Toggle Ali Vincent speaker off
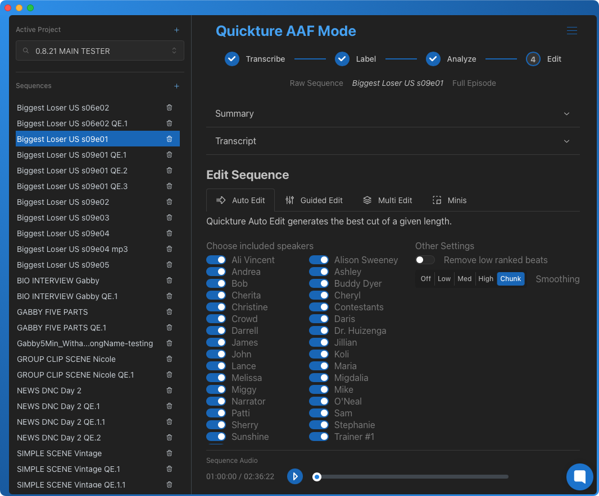This screenshot has height=496, width=599. pos(216,260)
